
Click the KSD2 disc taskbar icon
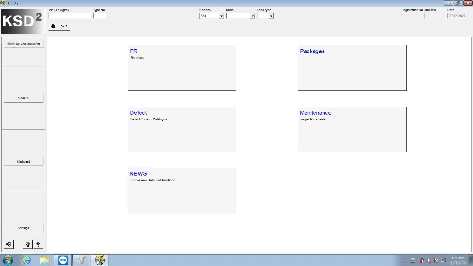pyautogui.click(x=99, y=260)
